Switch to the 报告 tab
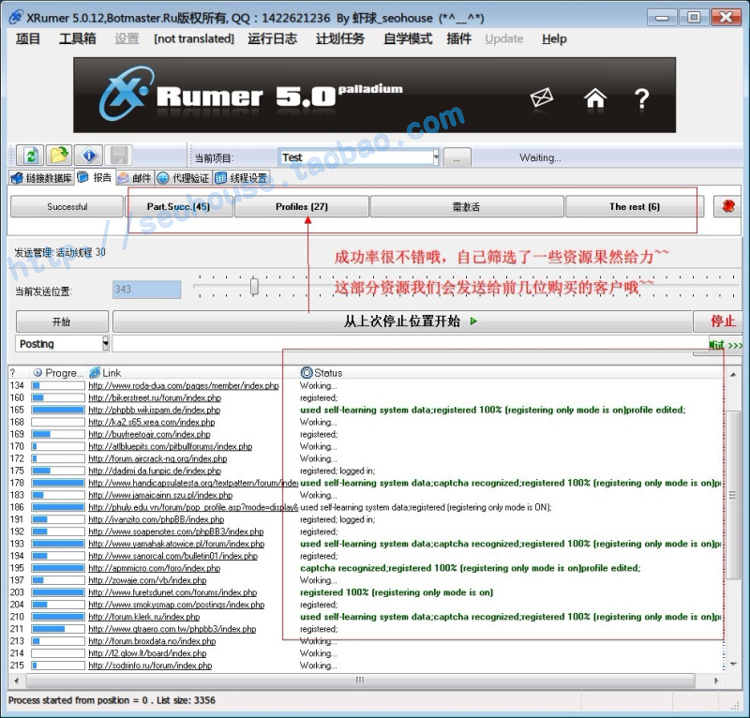Image resolution: width=750 pixels, height=718 pixels. point(96,177)
